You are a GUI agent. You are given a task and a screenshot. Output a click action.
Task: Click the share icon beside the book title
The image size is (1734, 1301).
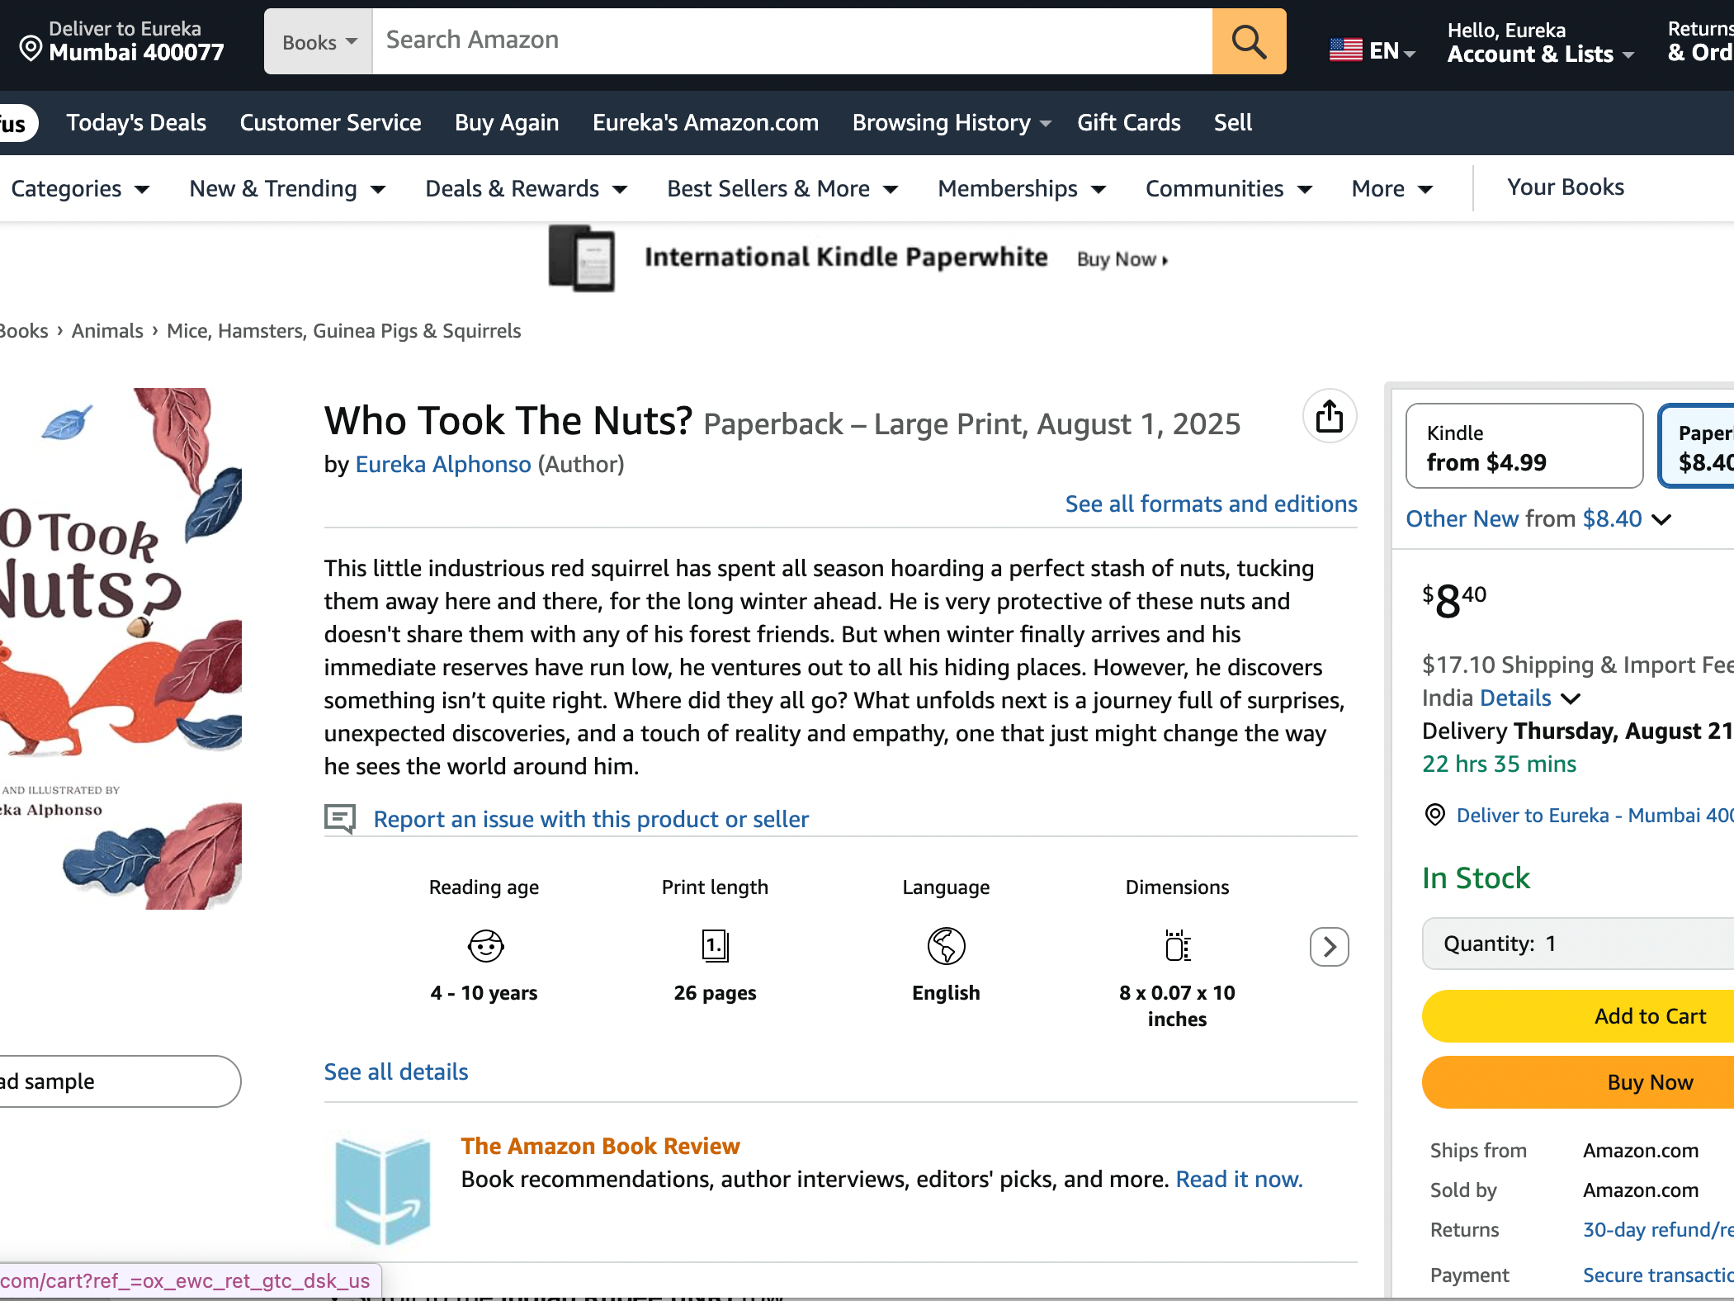pos(1329,416)
